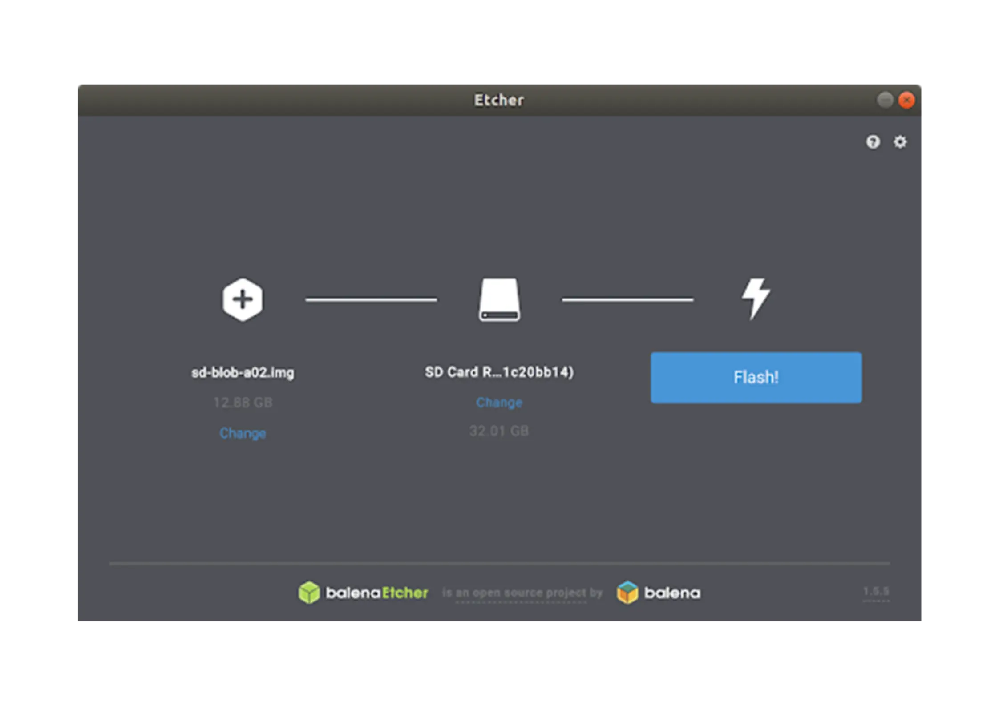Screen dimensions: 999x706
Task: Click the 12.88 GB image size label
Action: point(243,403)
